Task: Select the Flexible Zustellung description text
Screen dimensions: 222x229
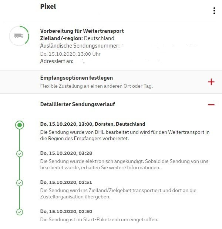Action: coord(97,86)
